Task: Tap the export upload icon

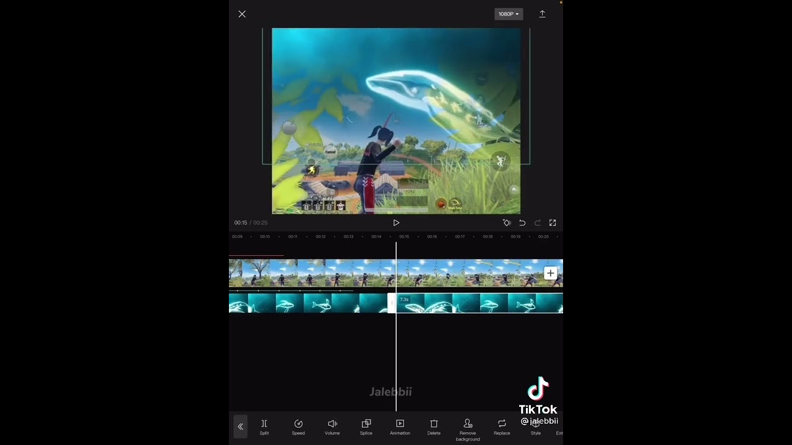Action: pyautogui.click(x=542, y=14)
